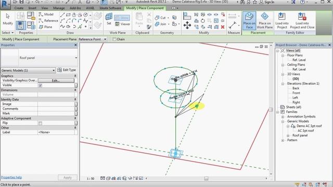Click the Rotate tool icon

click(x=203, y=21)
